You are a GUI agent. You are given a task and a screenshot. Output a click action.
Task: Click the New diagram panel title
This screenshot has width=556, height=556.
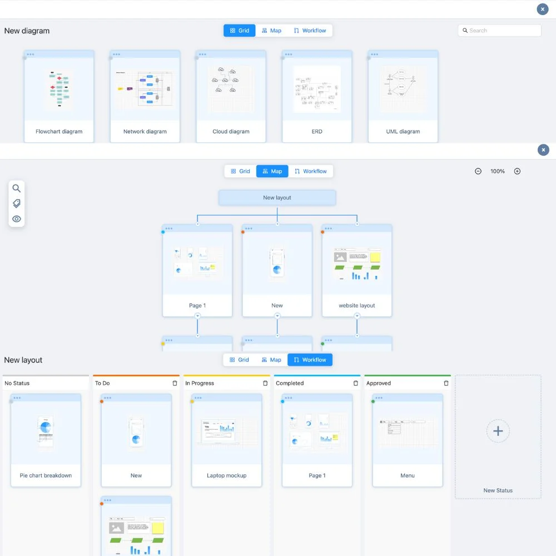pos(27,31)
